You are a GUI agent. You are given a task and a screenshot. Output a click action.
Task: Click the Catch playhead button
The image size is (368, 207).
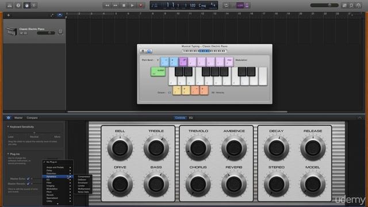click(60, 16)
